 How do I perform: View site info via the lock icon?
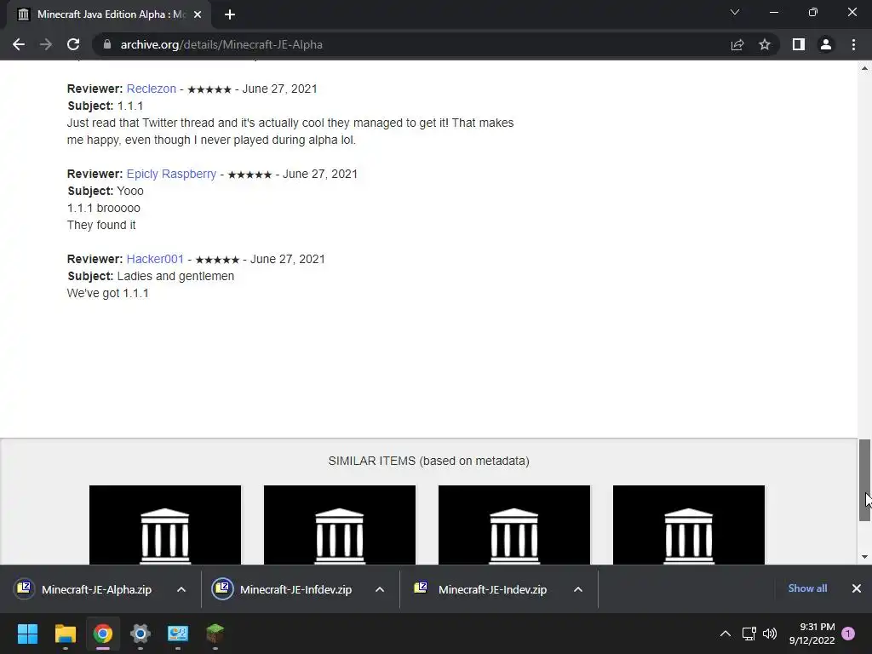pyautogui.click(x=107, y=44)
